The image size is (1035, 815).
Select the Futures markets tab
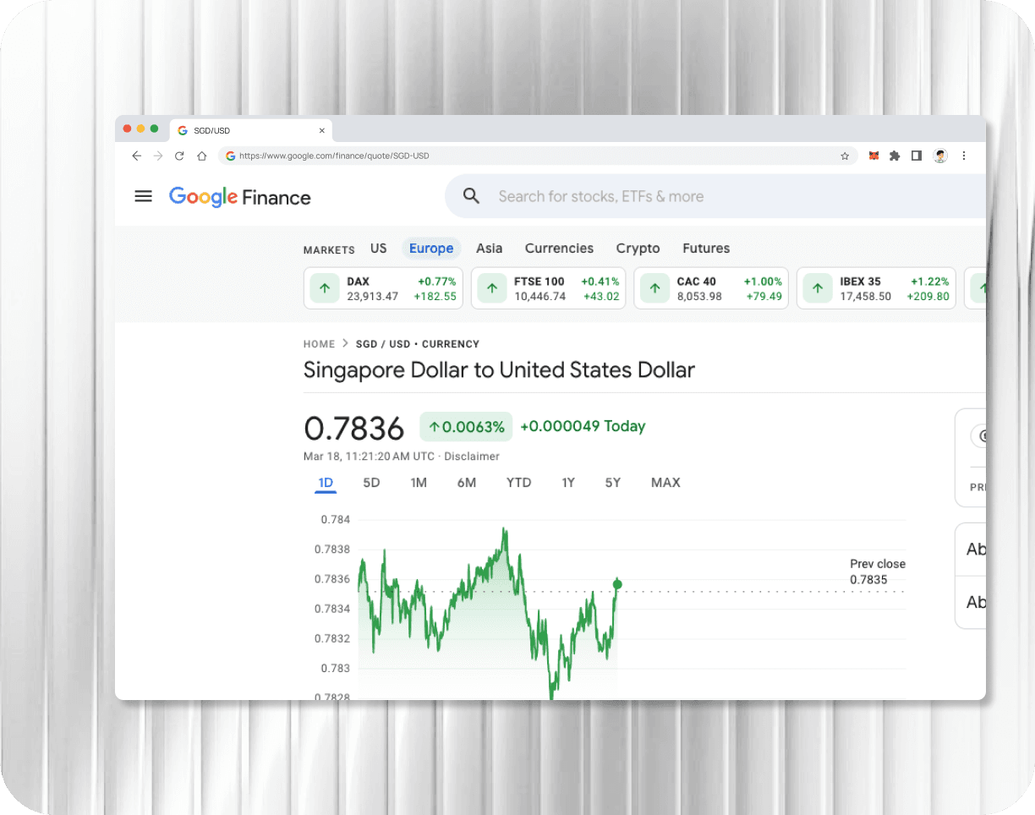[706, 248]
